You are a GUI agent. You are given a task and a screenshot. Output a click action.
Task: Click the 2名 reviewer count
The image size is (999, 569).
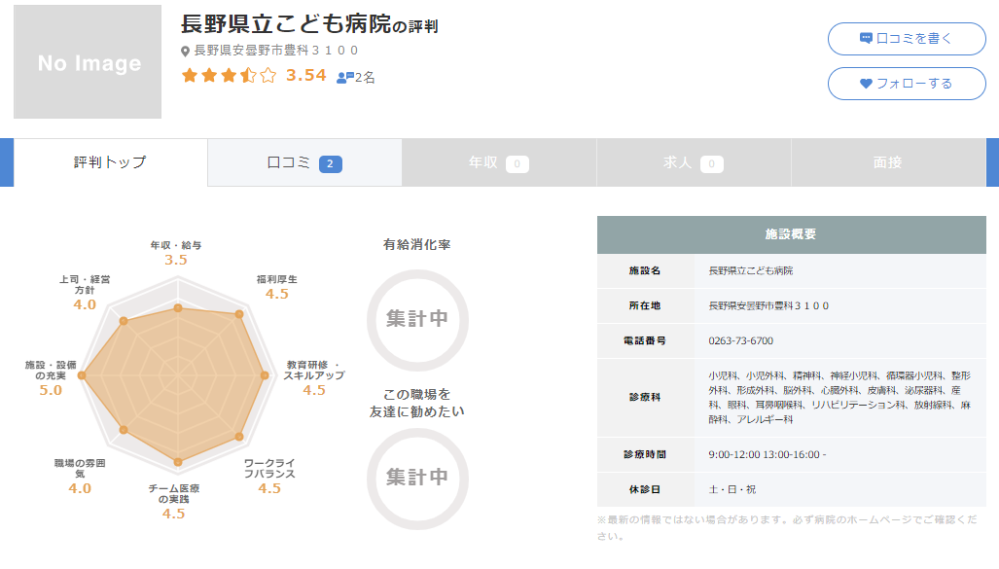point(365,78)
